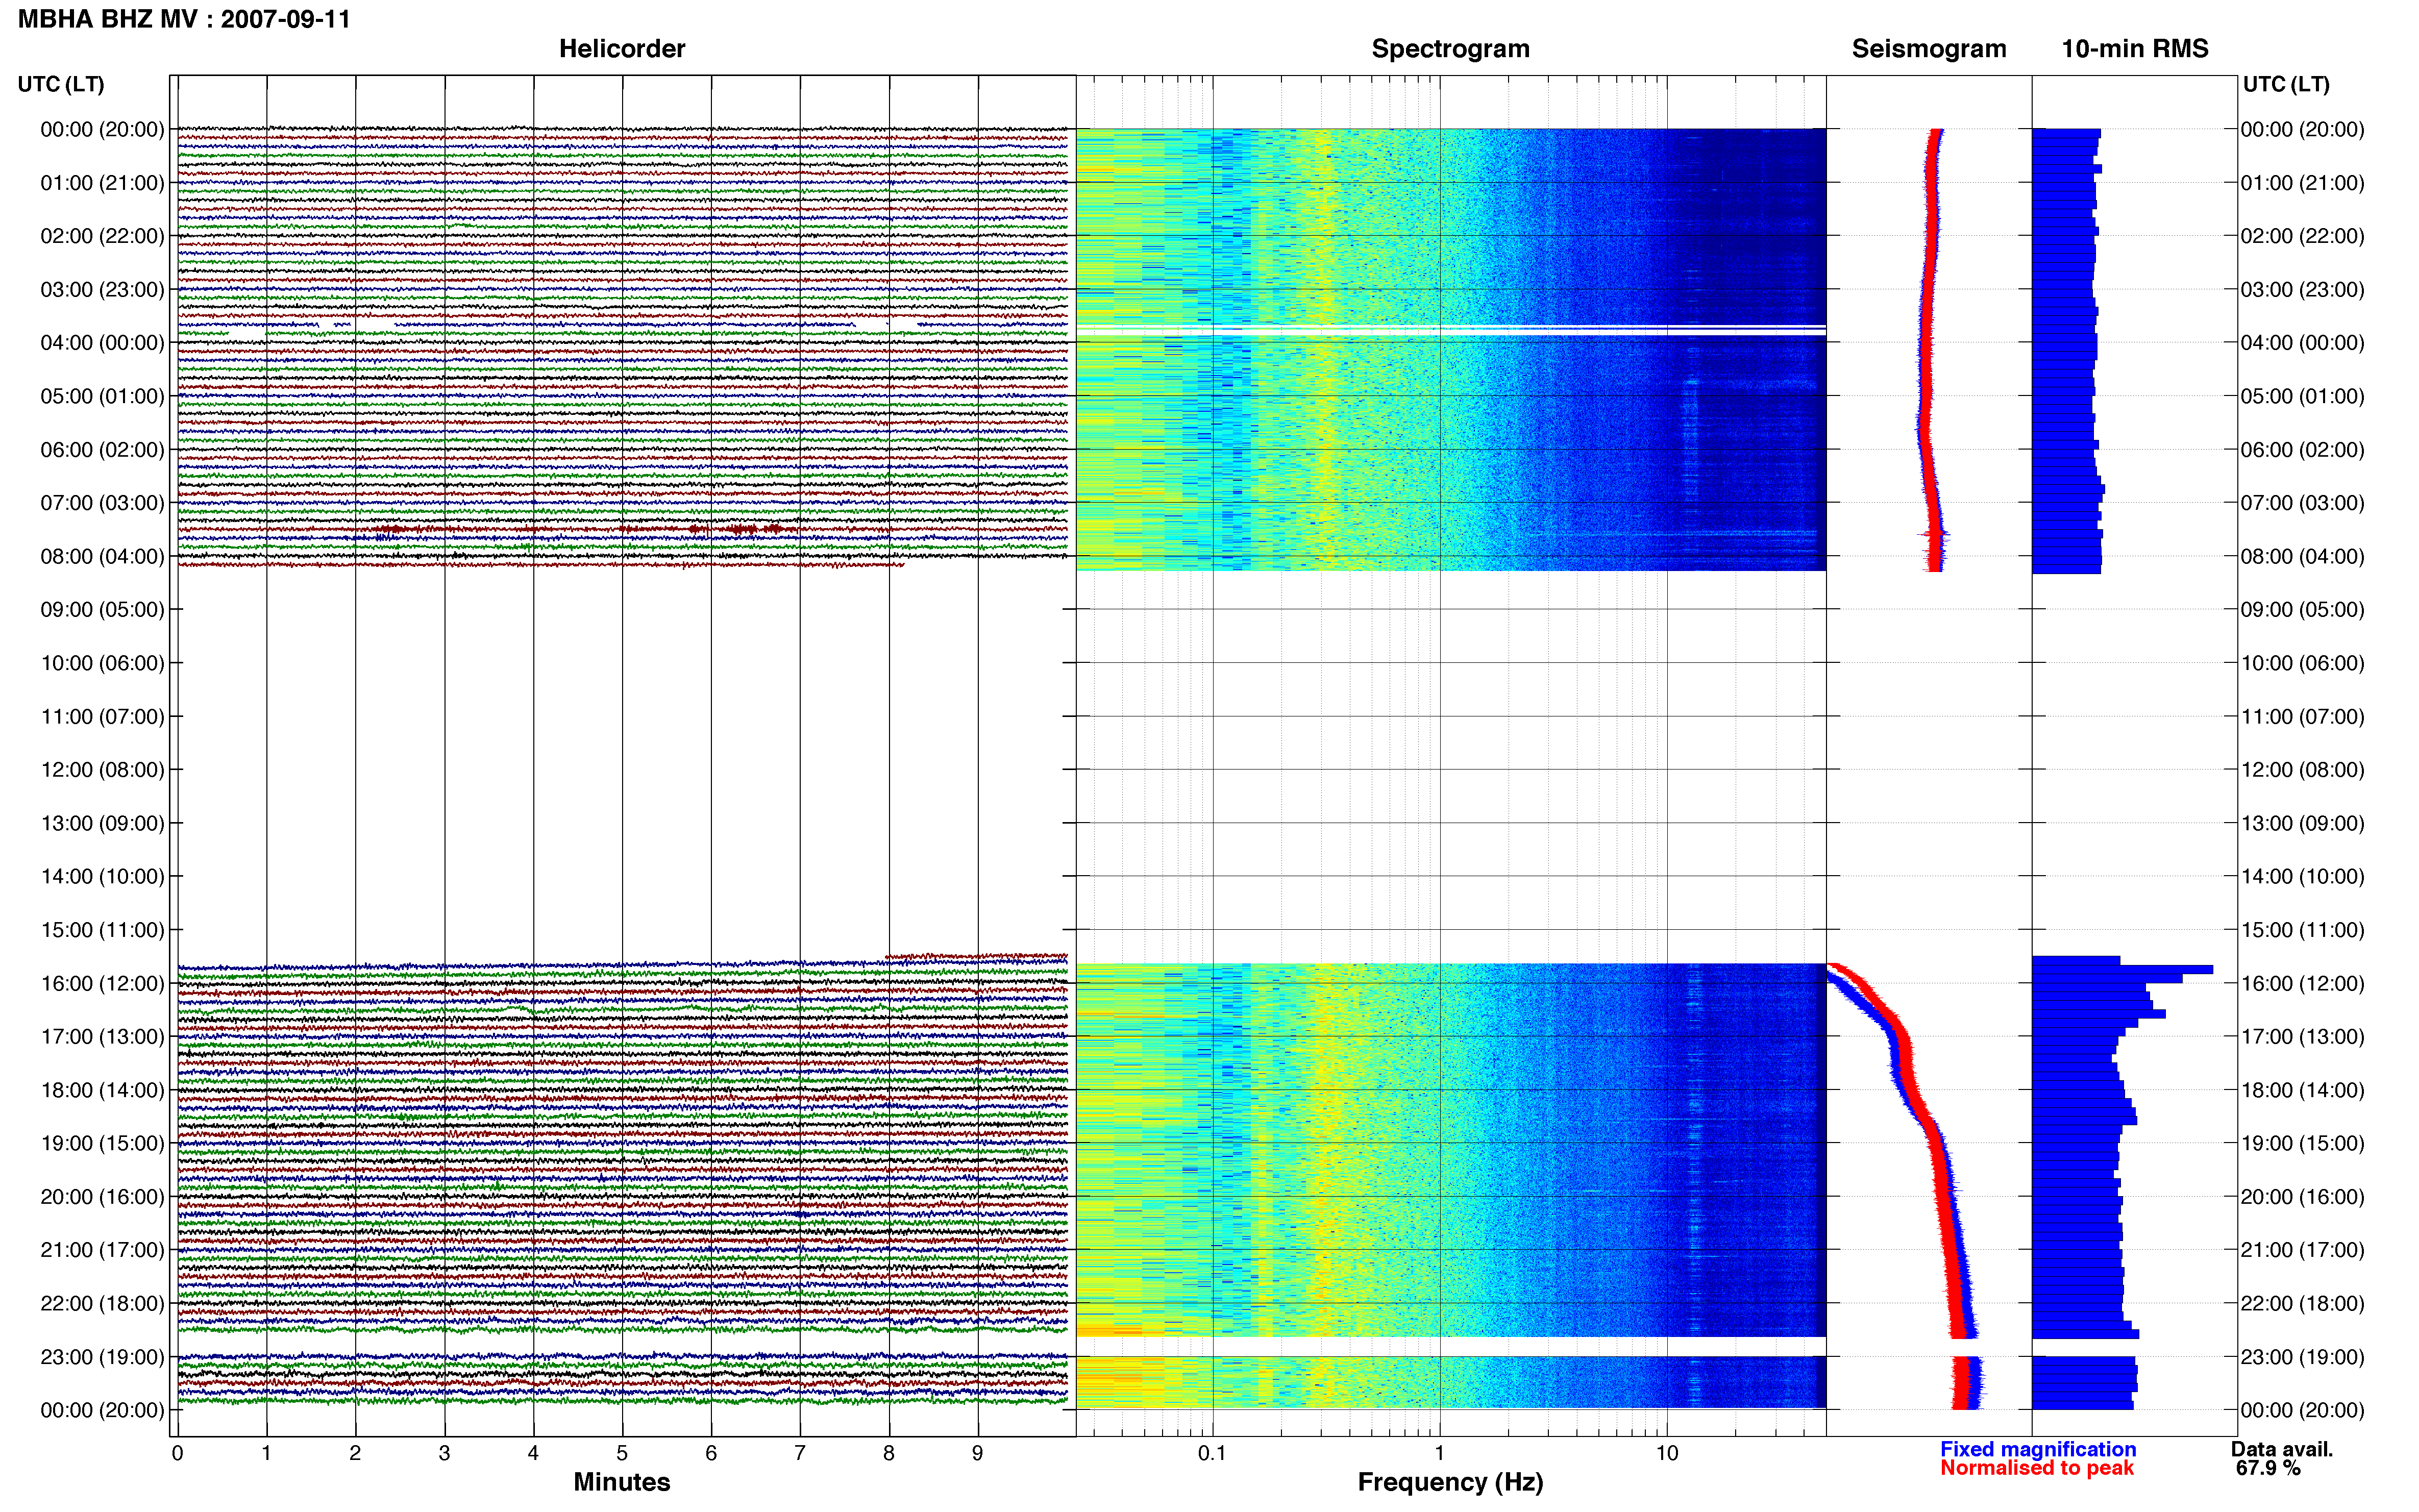2419x1512 pixels.
Task: Click the right '15:00 (11:00)' time label
Action: point(2302,929)
